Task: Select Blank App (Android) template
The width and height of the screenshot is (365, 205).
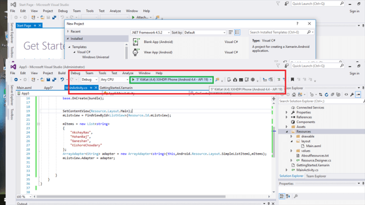Action: point(158,42)
